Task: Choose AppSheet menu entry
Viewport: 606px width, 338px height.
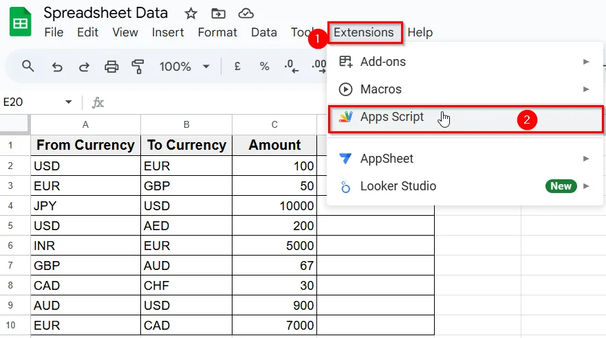Action: coord(465,159)
